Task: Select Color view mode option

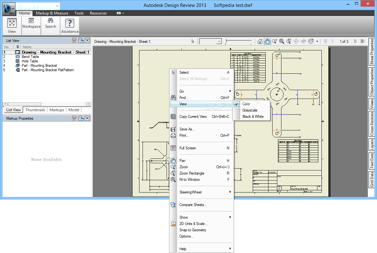Action: [252, 104]
